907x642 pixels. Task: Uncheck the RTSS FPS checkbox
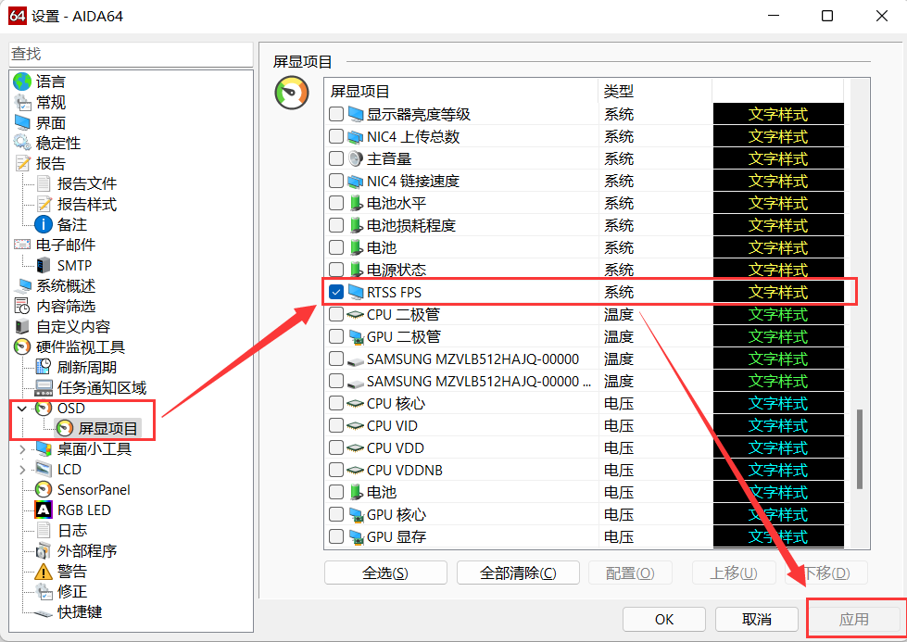point(336,292)
